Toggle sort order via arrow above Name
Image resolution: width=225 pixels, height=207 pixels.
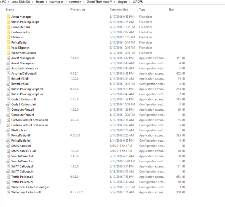37,7
